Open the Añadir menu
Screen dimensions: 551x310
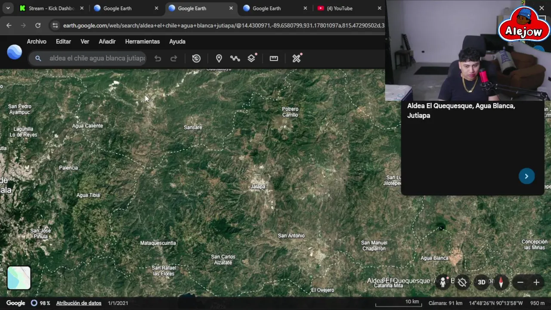(x=107, y=41)
